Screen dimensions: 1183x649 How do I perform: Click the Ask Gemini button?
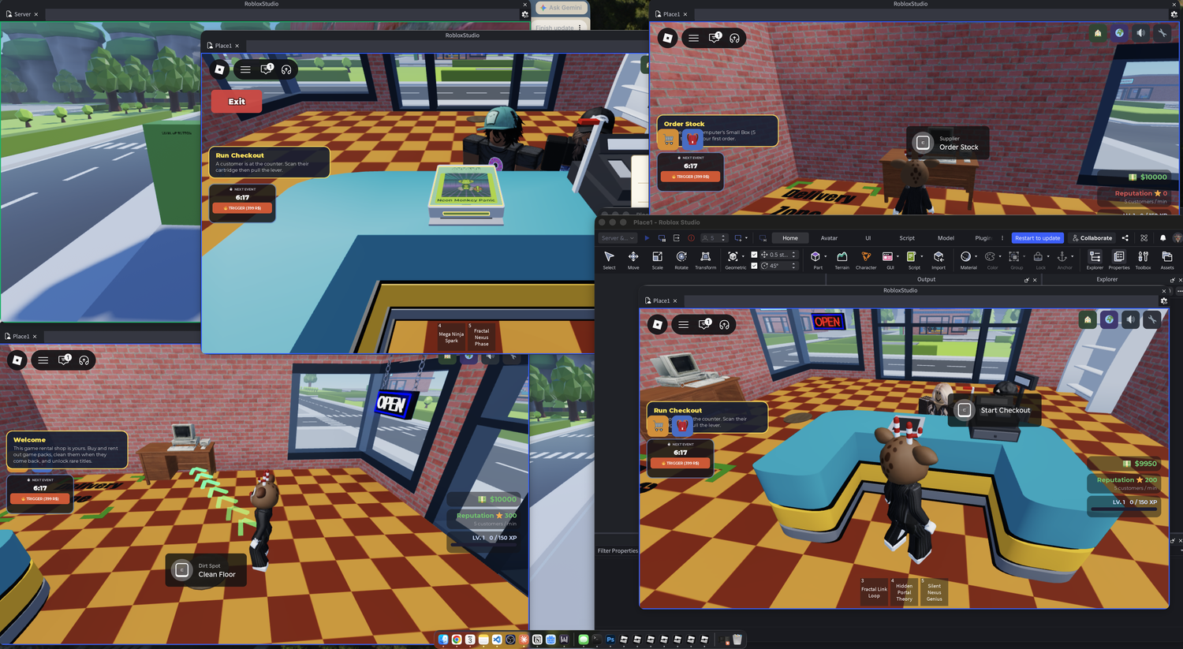(561, 8)
